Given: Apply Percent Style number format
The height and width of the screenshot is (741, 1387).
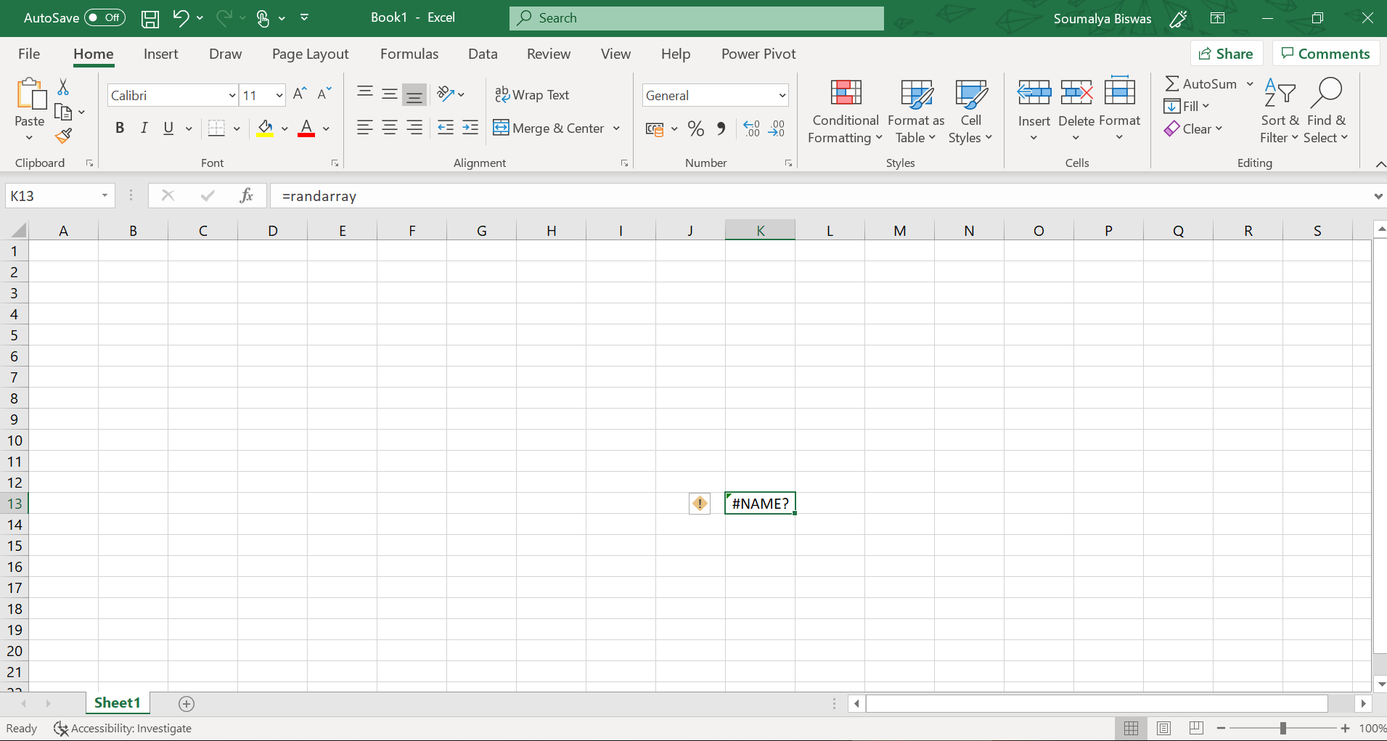Looking at the screenshot, I should point(695,128).
